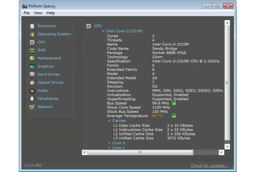Show the Graphics section

pyautogui.click(x=45, y=66)
